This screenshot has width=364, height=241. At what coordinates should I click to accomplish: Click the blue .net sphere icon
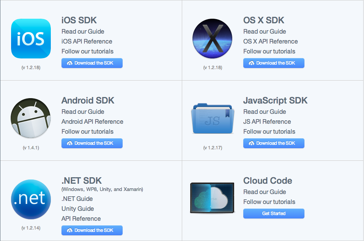pyautogui.click(x=31, y=199)
